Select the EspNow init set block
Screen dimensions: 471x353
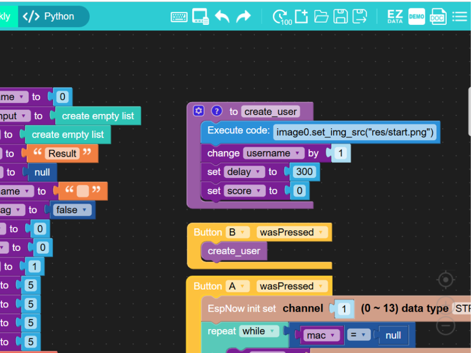(242, 308)
